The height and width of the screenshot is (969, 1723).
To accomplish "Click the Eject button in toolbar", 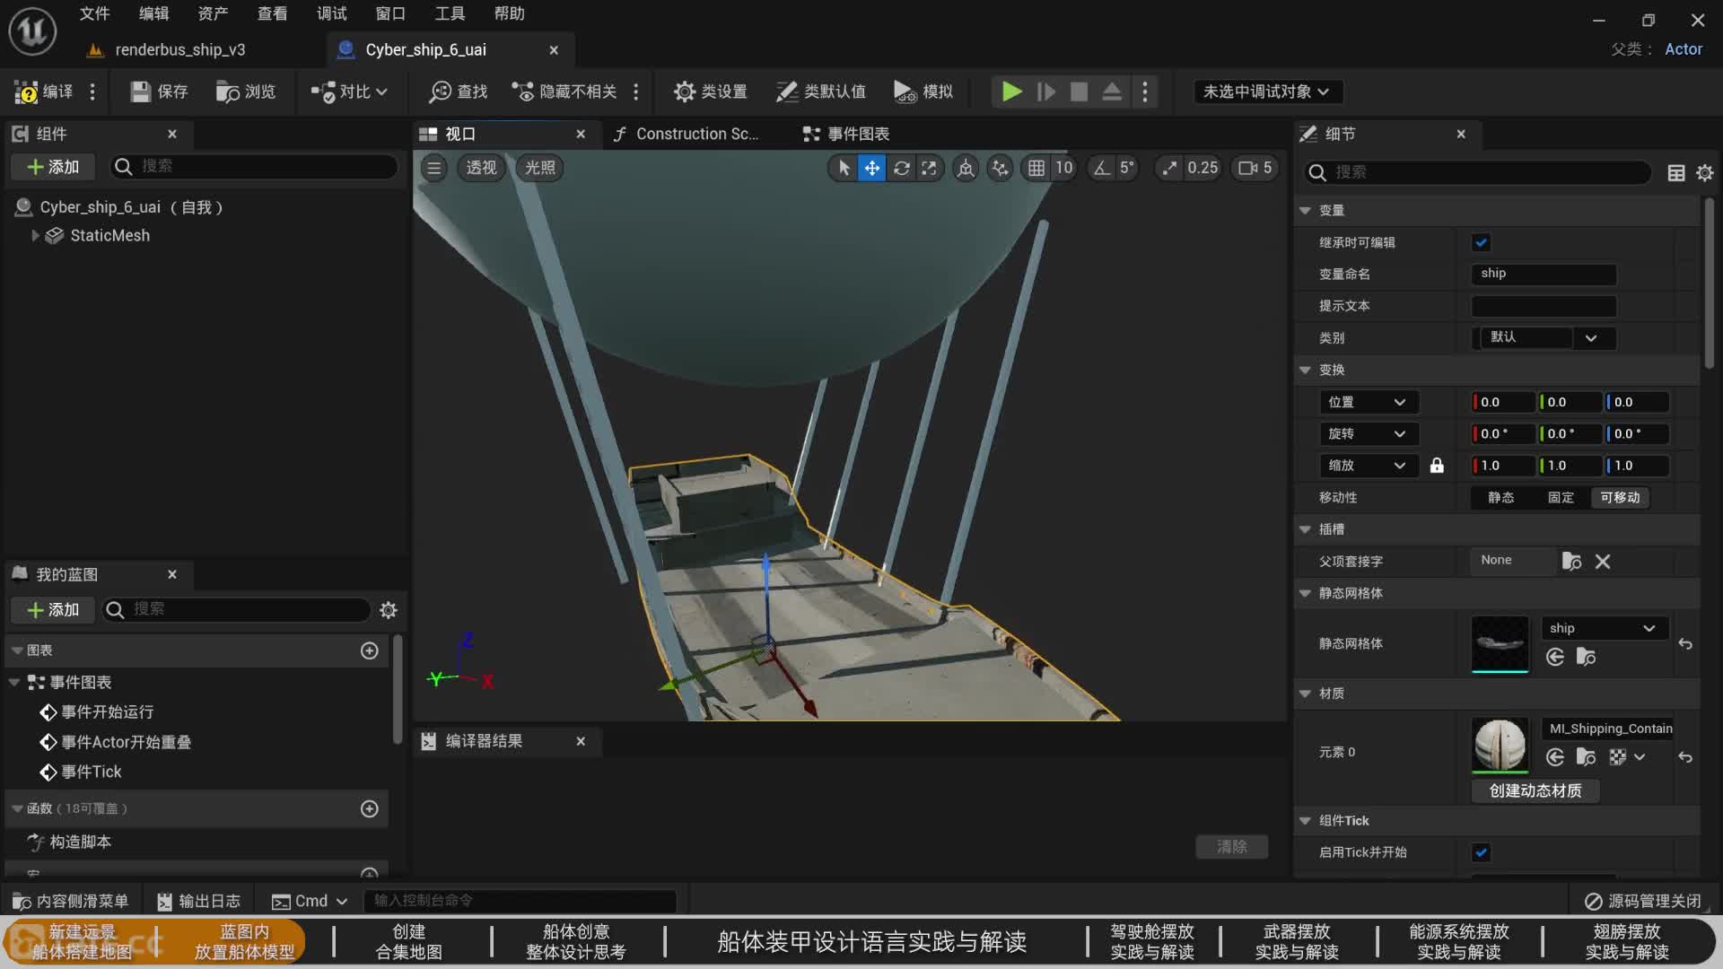I will point(1111,92).
